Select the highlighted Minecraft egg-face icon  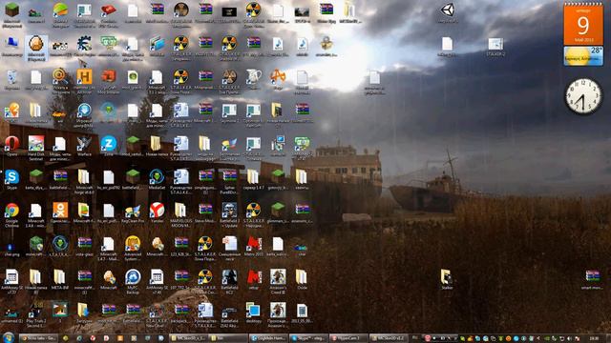(x=36, y=48)
